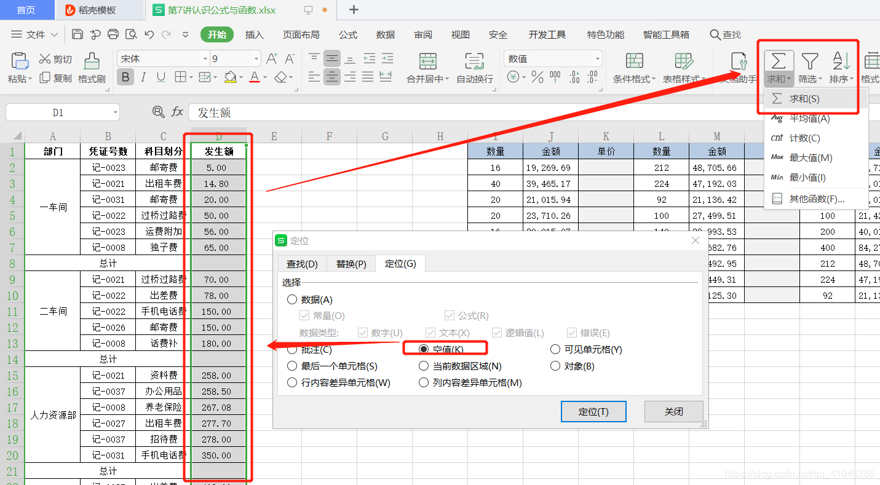Image resolution: width=880 pixels, height=485 pixels.
Task: Open the font size dropdown showing 9
Action: (x=256, y=59)
